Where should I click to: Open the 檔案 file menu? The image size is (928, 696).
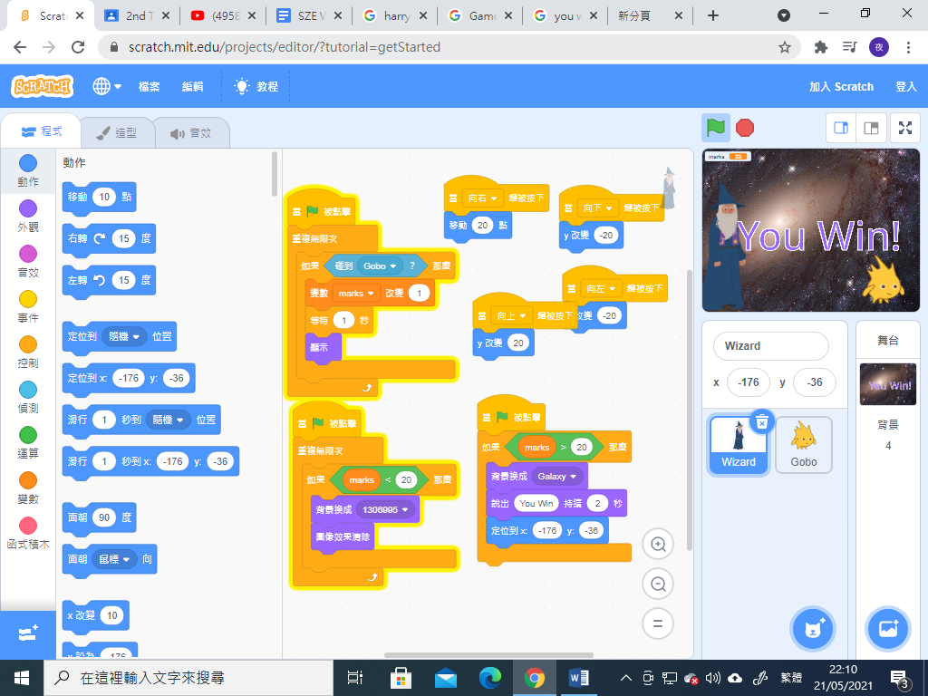(x=150, y=87)
